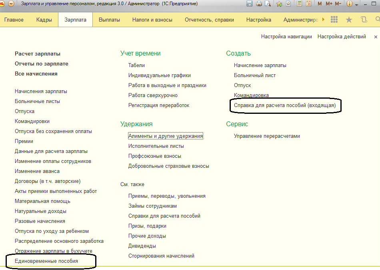Open the calculator icon
The width and height of the screenshot is (380, 270).
click(x=299, y=4)
